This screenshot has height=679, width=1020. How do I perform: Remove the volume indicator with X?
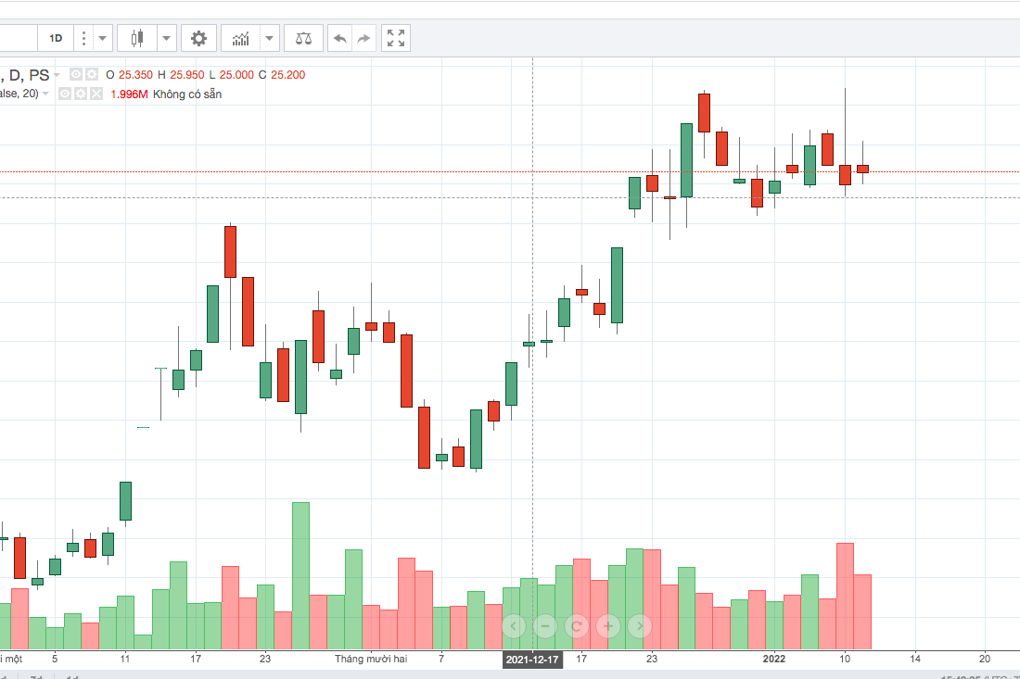(96, 94)
